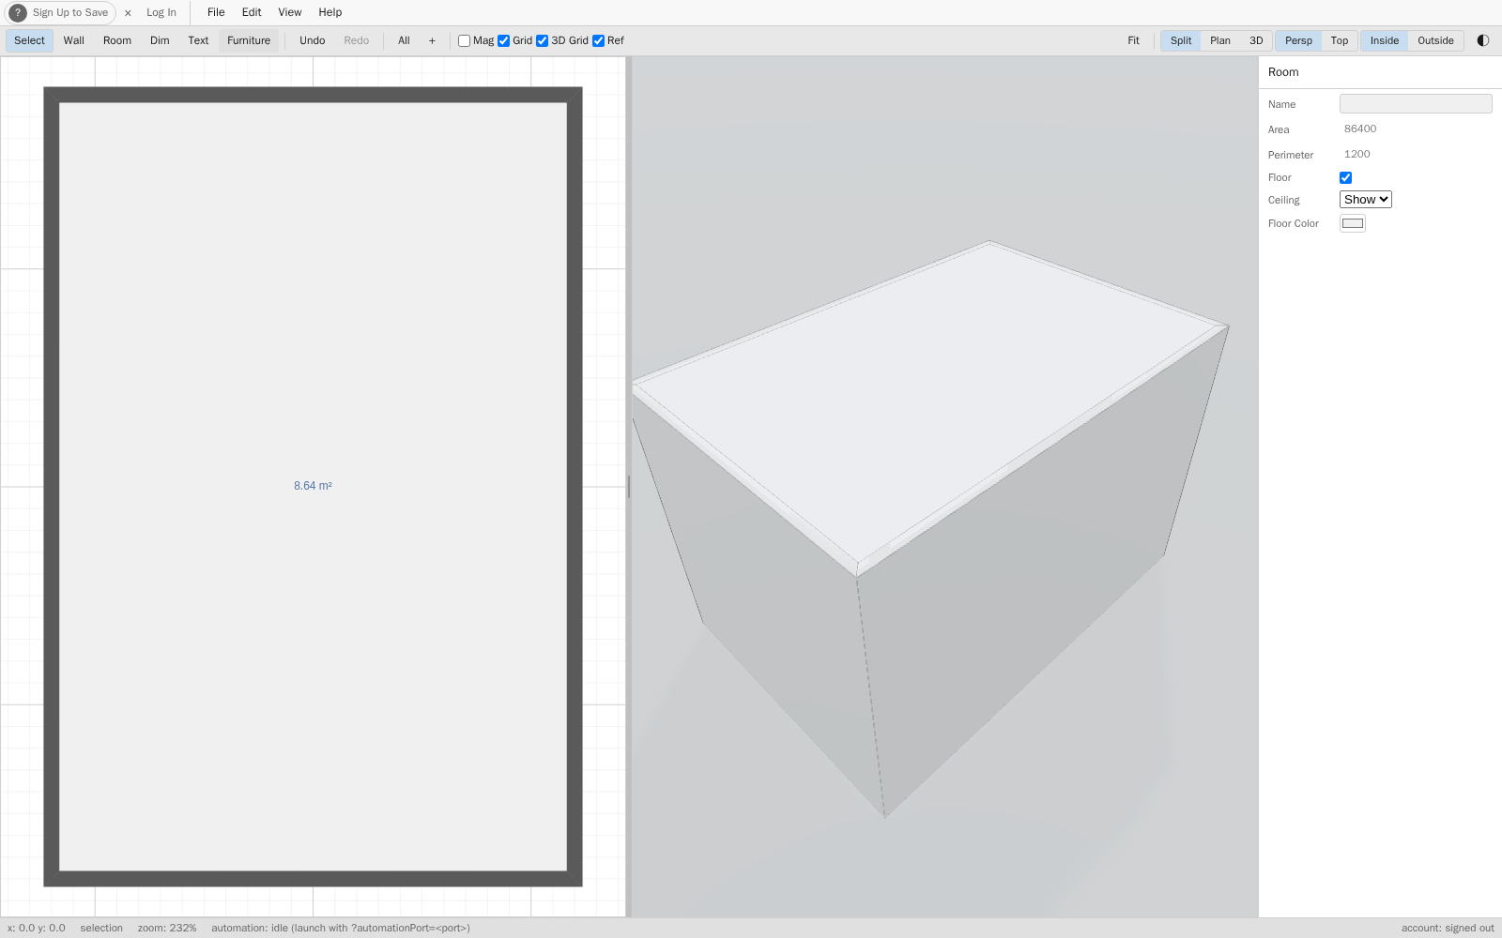Click the help question mark icon
Image resolution: width=1502 pixels, height=938 pixels.
tap(18, 13)
